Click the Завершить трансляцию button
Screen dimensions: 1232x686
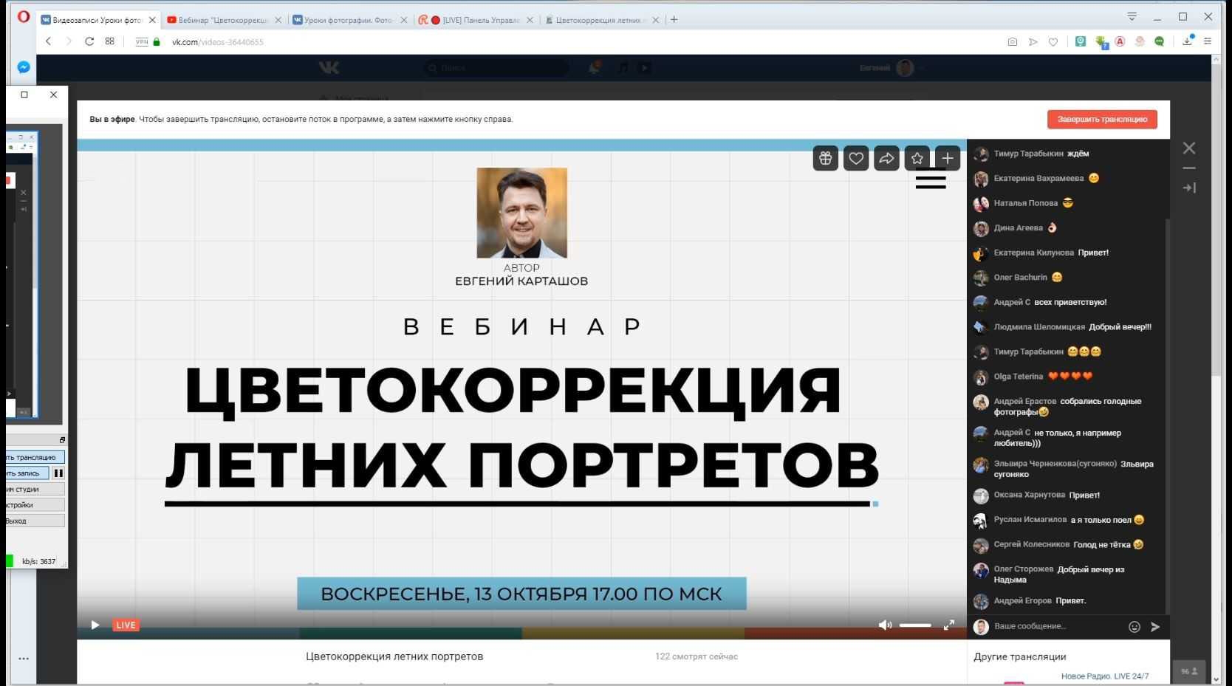pyautogui.click(x=1102, y=120)
